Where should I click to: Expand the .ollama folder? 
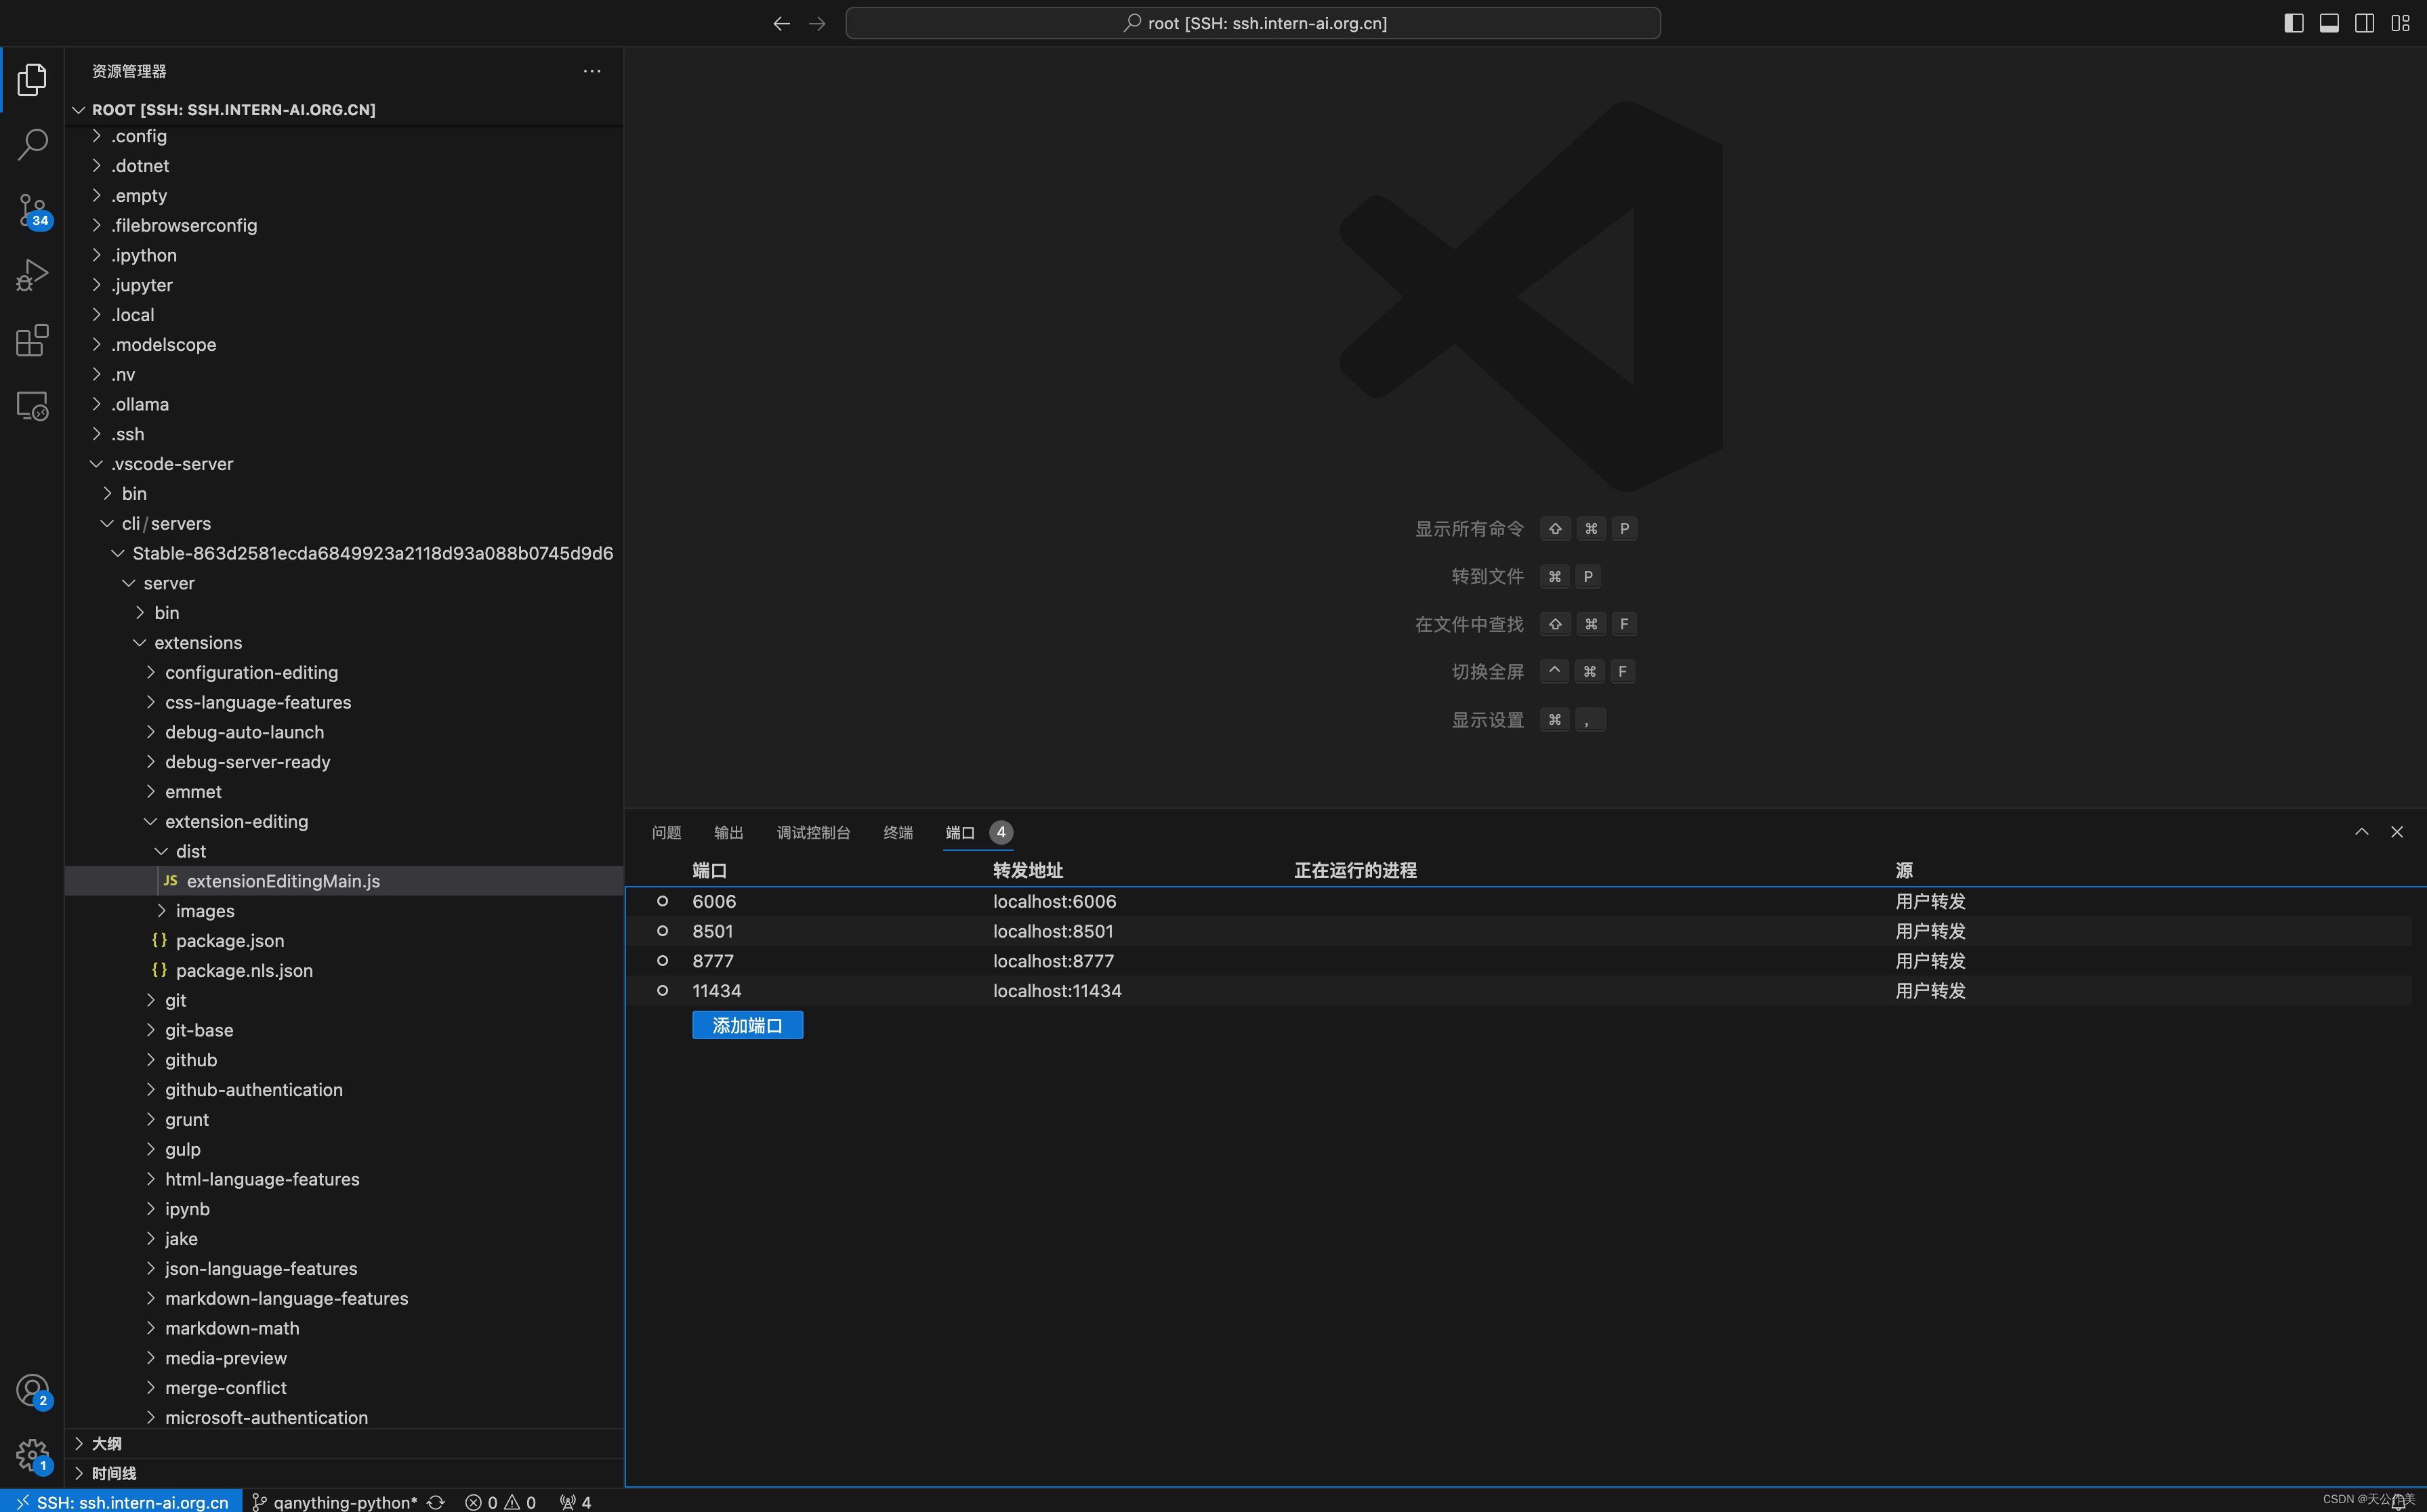click(344, 404)
